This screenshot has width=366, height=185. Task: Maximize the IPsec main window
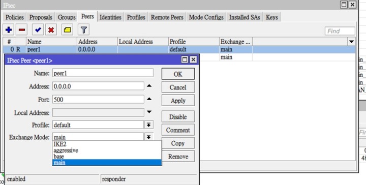(x=344, y=5)
